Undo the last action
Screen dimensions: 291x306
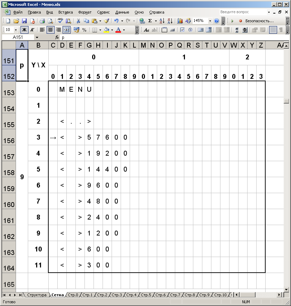coord(116,21)
